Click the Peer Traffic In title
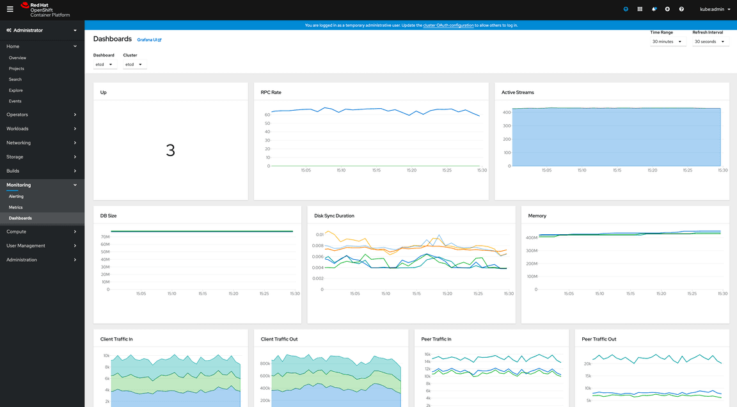Viewport: 737px width, 407px height. 436,339
